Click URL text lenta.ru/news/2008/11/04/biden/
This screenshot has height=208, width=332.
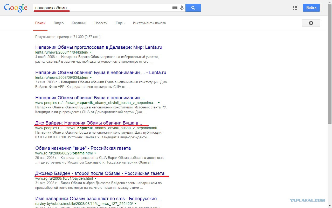point(62,52)
